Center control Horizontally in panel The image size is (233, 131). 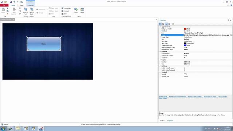click(x=66, y=8)
